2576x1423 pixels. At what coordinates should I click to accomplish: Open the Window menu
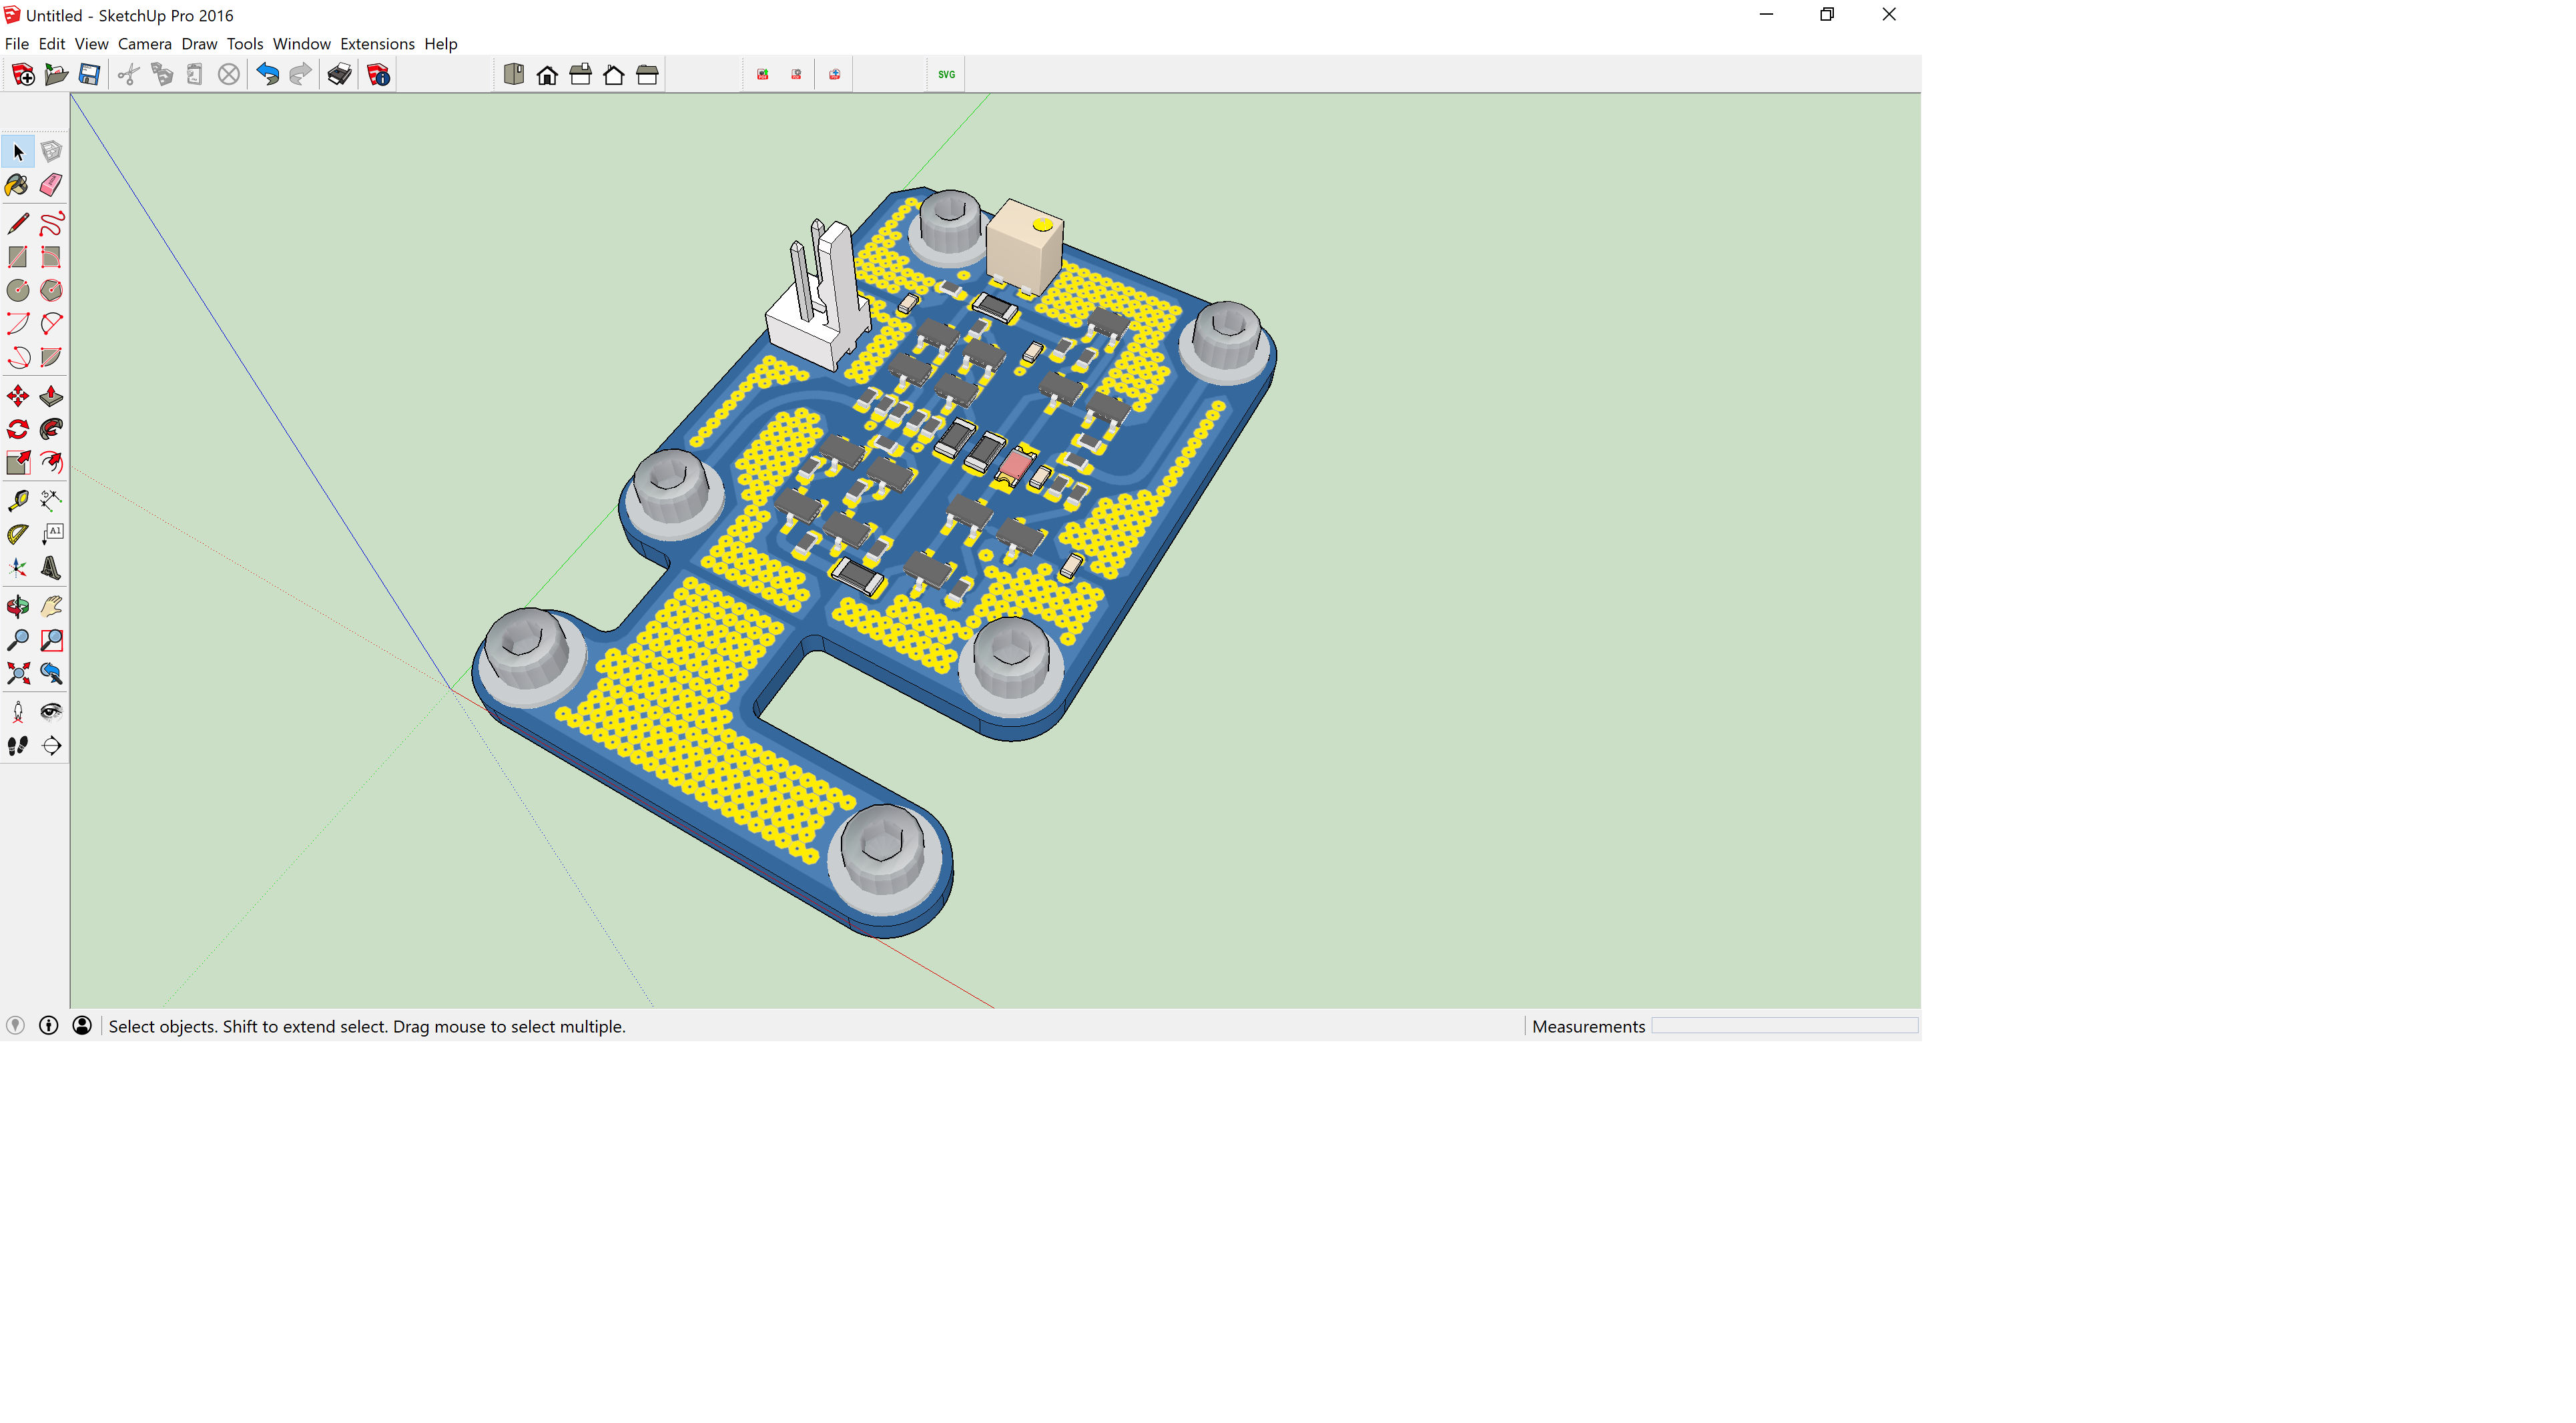pyautogui.click(x=302, y=44)
